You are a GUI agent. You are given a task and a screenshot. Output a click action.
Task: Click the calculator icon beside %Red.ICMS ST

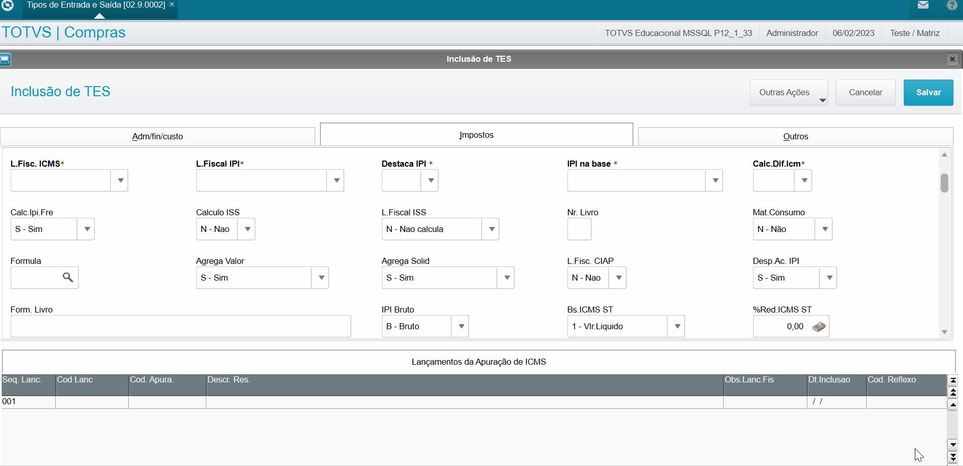[x=820, y=326]
